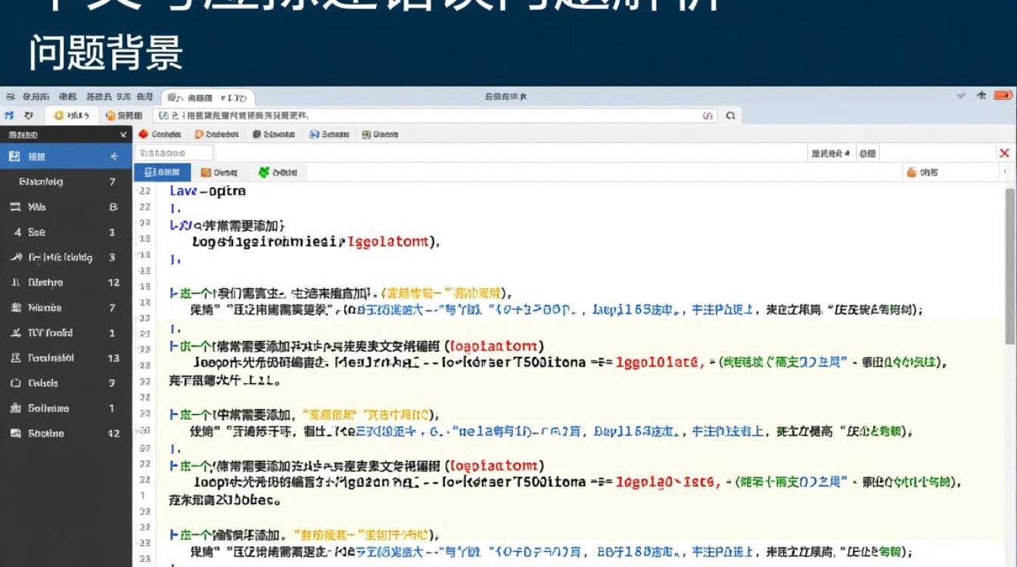Close the dark sidebar panel with its X
This screenshot has width=1017, height=567.
pyautogui.click(x=123, y=135)
